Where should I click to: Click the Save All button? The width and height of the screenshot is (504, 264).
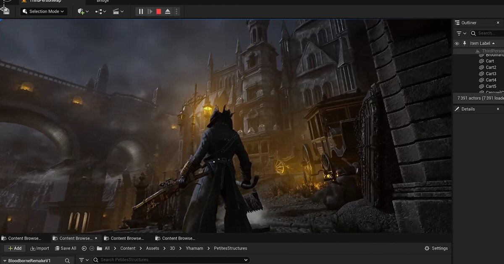click(x=65, y=248)
